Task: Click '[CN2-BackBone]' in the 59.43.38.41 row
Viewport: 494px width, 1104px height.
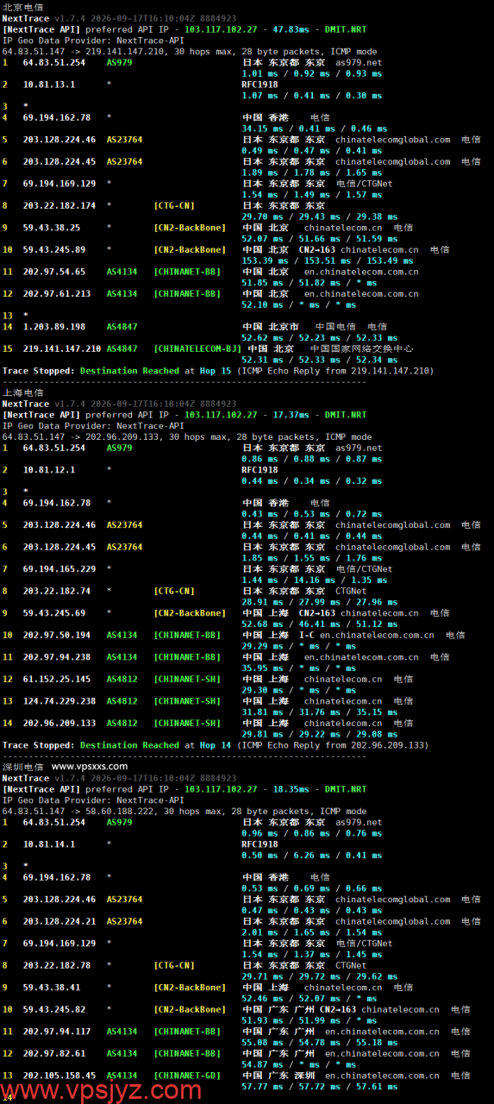Action: pos(190,988)
